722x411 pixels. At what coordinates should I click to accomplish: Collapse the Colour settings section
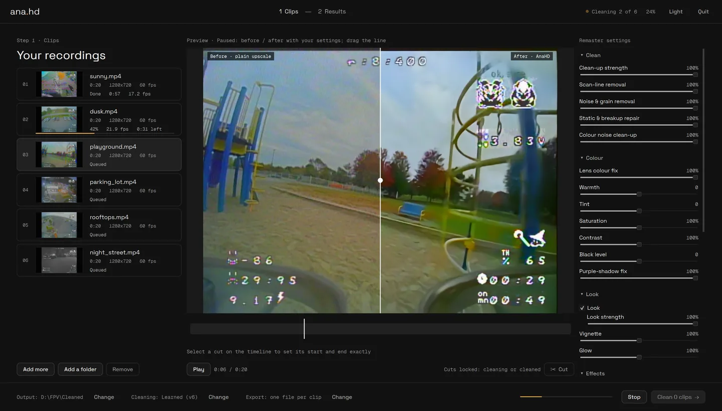click(591, 158)
